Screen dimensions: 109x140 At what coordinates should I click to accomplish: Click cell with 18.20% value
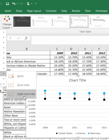(71, 62)
